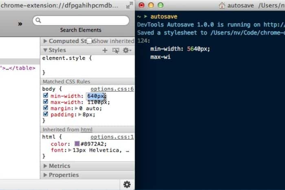This screenshot has height=190, width=285.
Task: Open the options.css:1 source link
Action: coord(112,137)
